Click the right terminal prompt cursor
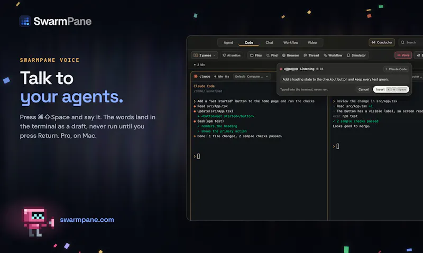The height and width of the screenshot is (253, 423). click(338, 146)
